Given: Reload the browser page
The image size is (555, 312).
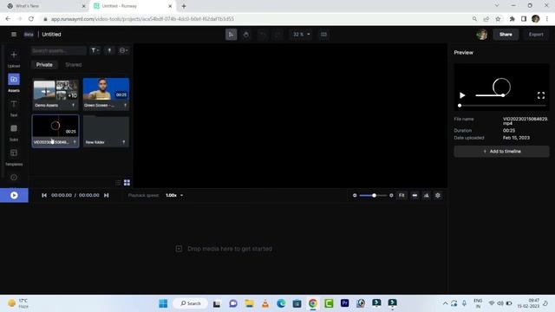Looking at the screenshot, I should (31, 19).
